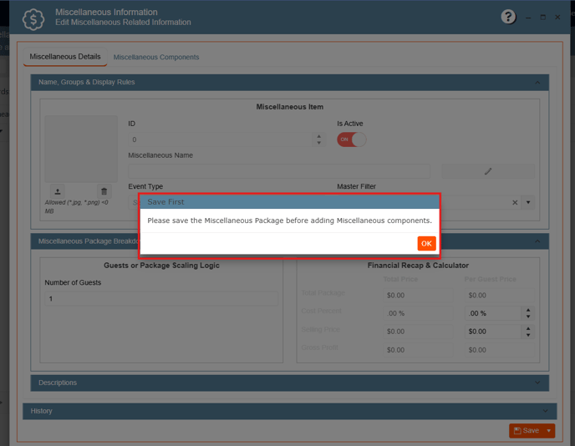Click the pencil edit icon button
The image size is (575, 446).
(488, 171)
